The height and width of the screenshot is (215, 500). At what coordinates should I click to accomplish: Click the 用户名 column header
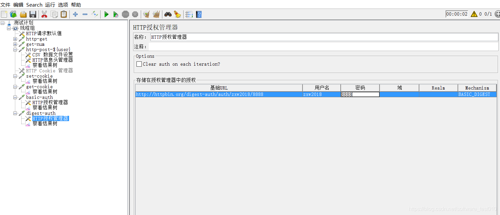point(322,88)
